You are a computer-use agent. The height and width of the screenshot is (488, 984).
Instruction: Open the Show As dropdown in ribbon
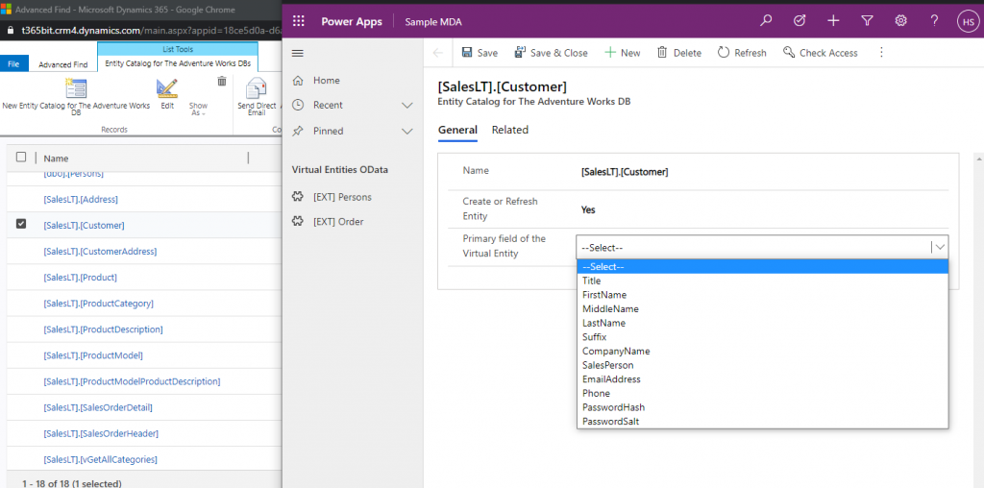tap(198, 109)
